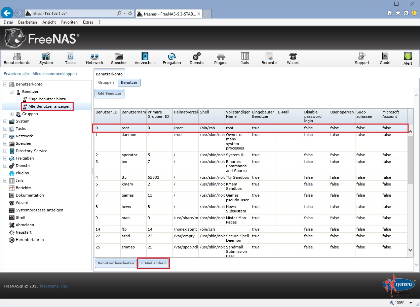The width and height of the screenshot is (420, 307).
Task: Open the Favoriten menu
Action: 69,22
